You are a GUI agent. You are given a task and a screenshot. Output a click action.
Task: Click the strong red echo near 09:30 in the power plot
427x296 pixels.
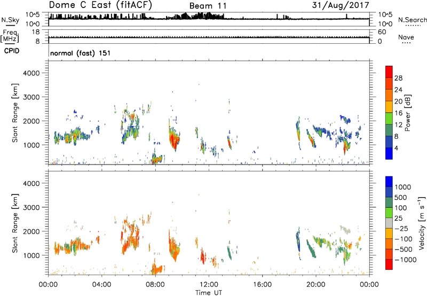(x=174, y=140)
